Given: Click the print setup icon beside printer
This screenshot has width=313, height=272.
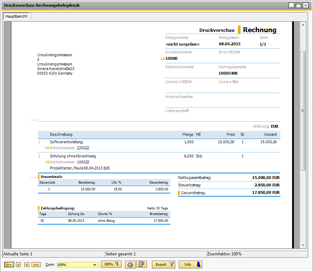Looking at the screenshot, I should [141, 264].
